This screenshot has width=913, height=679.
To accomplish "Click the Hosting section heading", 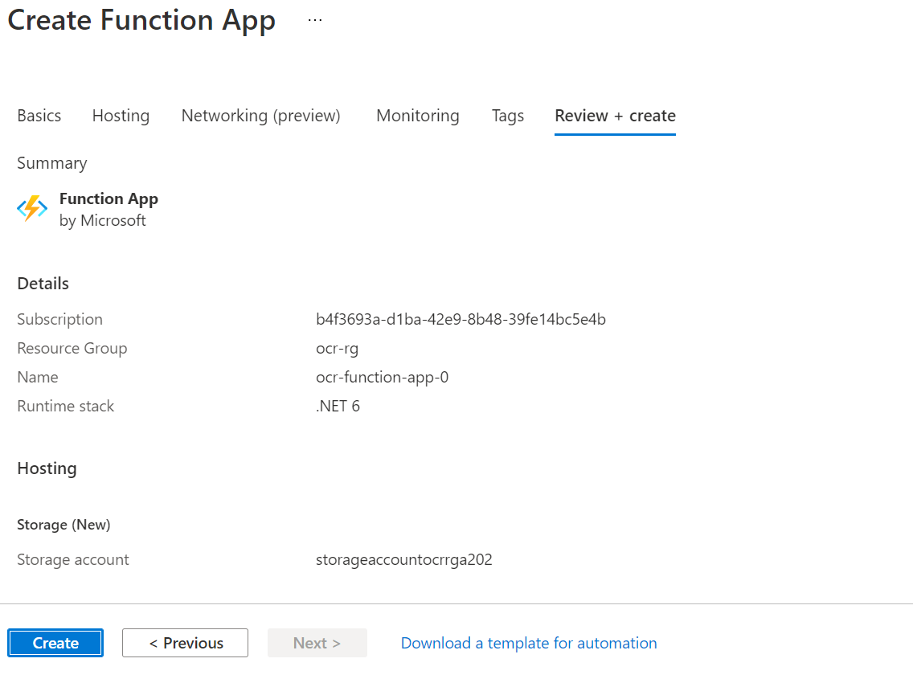I will [x=47, y=468].
